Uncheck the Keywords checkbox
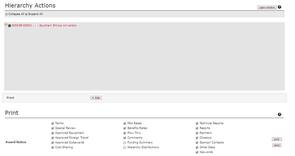 coord(197,152)
